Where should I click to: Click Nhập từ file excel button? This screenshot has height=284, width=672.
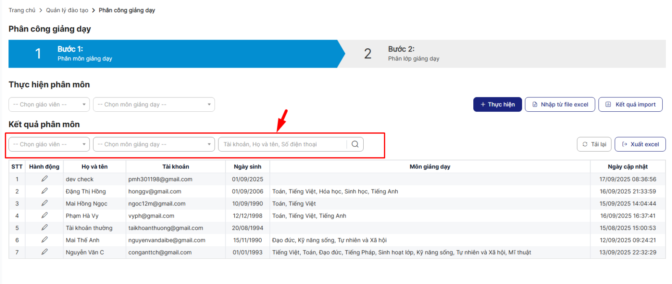point(560,105)
